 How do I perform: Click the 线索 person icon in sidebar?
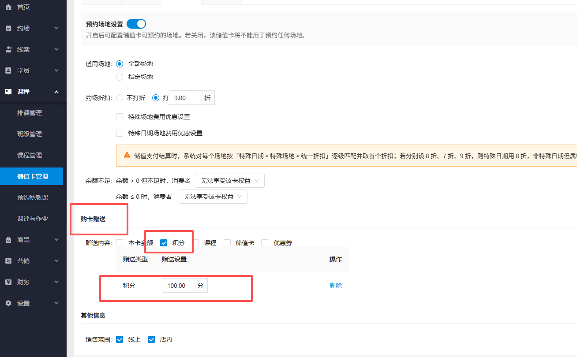coord(7,49)
